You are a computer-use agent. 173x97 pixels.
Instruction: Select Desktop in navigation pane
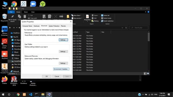tap(16, 43)
